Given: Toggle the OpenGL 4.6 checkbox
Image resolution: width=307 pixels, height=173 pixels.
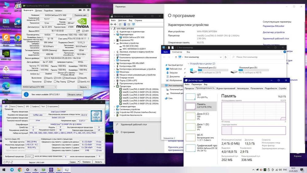Looking at the screenshot, I should click(x=79, y=82).
